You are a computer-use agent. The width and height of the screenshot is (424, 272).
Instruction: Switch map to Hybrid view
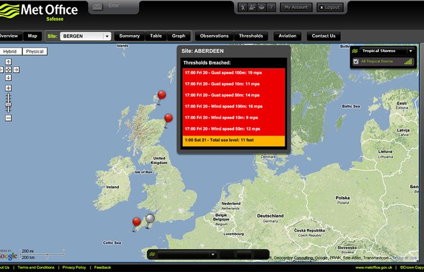click(10, 51)
